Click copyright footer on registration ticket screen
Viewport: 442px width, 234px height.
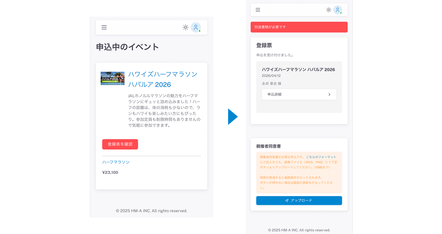299,230
